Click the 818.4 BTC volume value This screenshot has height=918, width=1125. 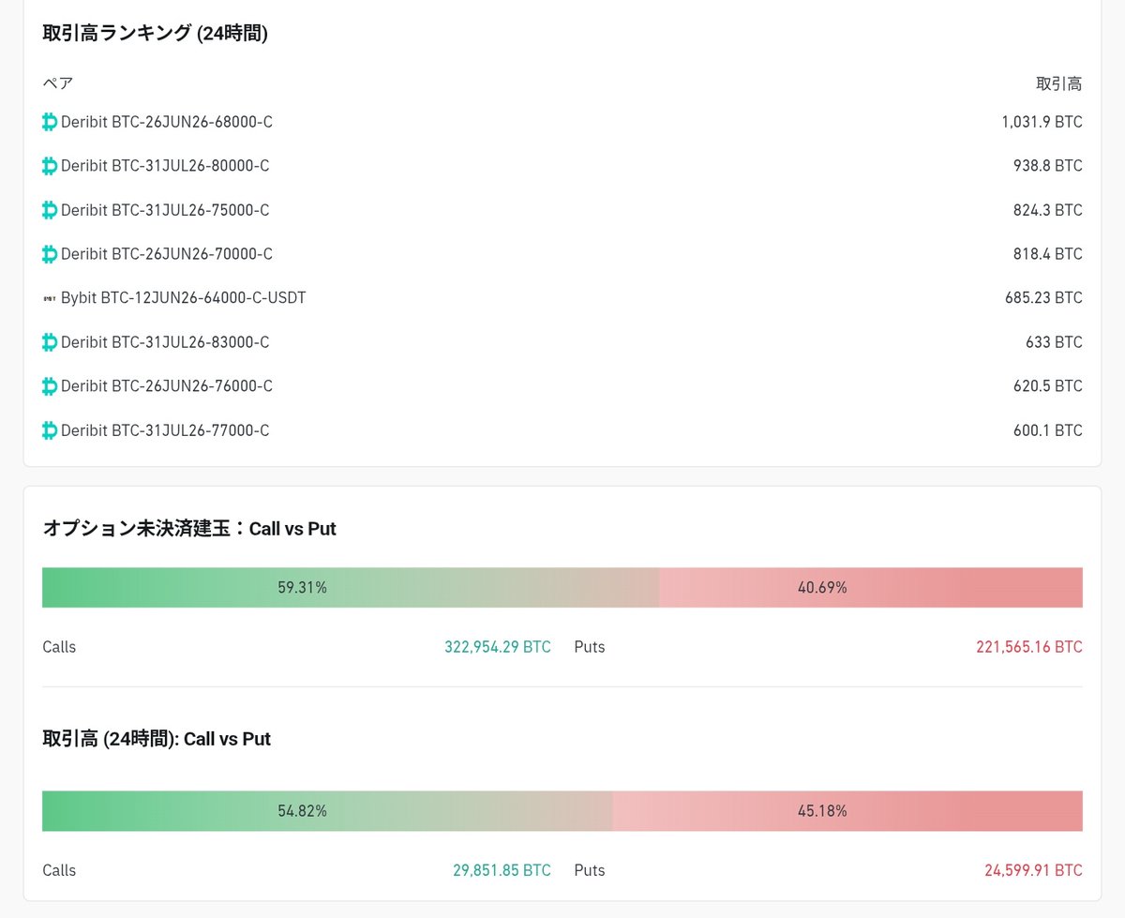pos(1048,254)
